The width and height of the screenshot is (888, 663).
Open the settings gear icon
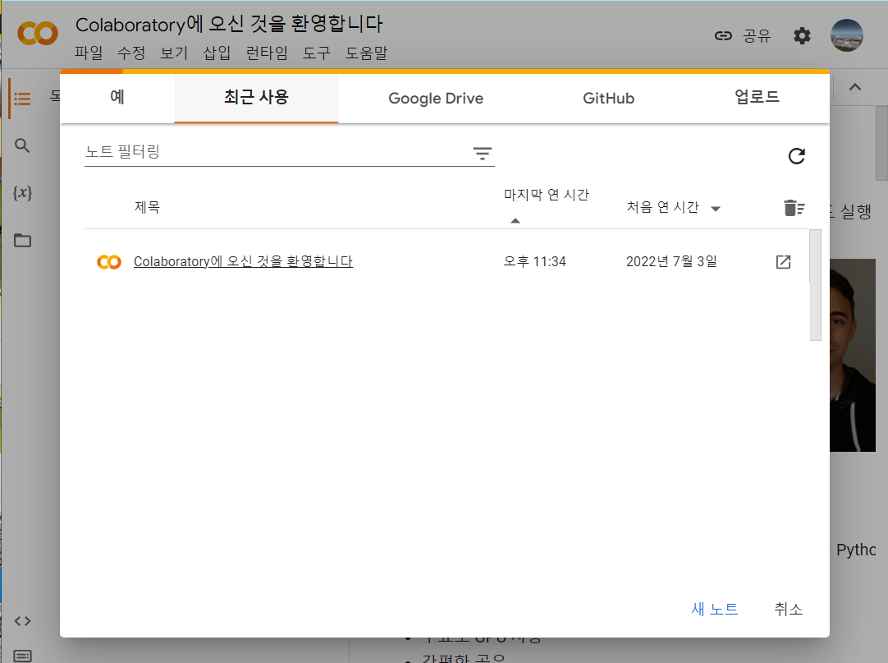point(802,35)
